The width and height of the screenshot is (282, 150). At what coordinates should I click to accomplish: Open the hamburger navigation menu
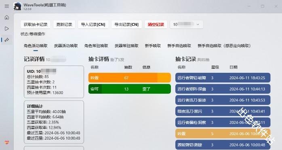6,6
